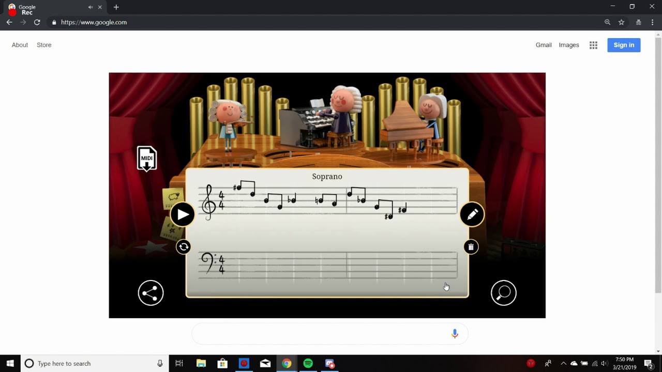Go forward in browser history
This screenshot has width=662, height=372.
click(23, 22)
